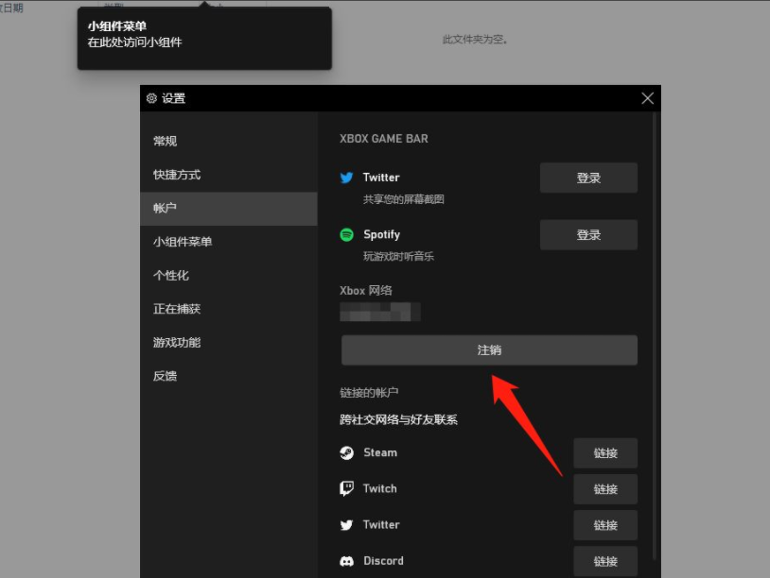Screen dimensions: 770x578
Task: Click the Twitch label text
Action: (x=379, y=488)
